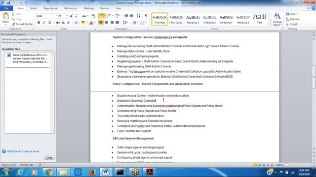Apply the text highlight color

coord(83,23)
